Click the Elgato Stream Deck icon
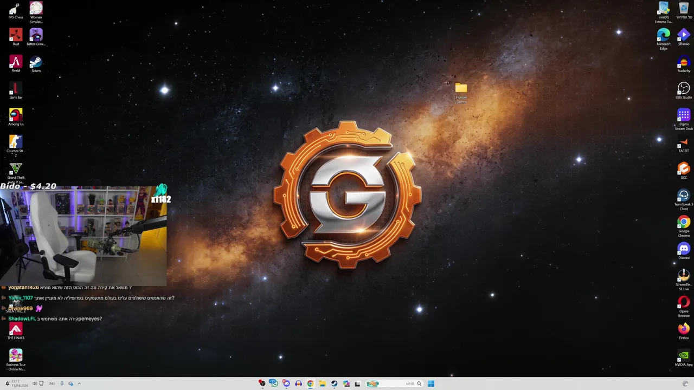The height and width of the screenshot is (390, 694). coord(684,120)
